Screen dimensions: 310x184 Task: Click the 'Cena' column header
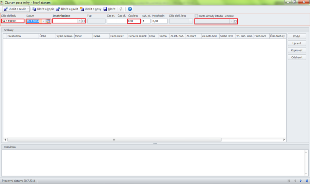click(101, 36)
